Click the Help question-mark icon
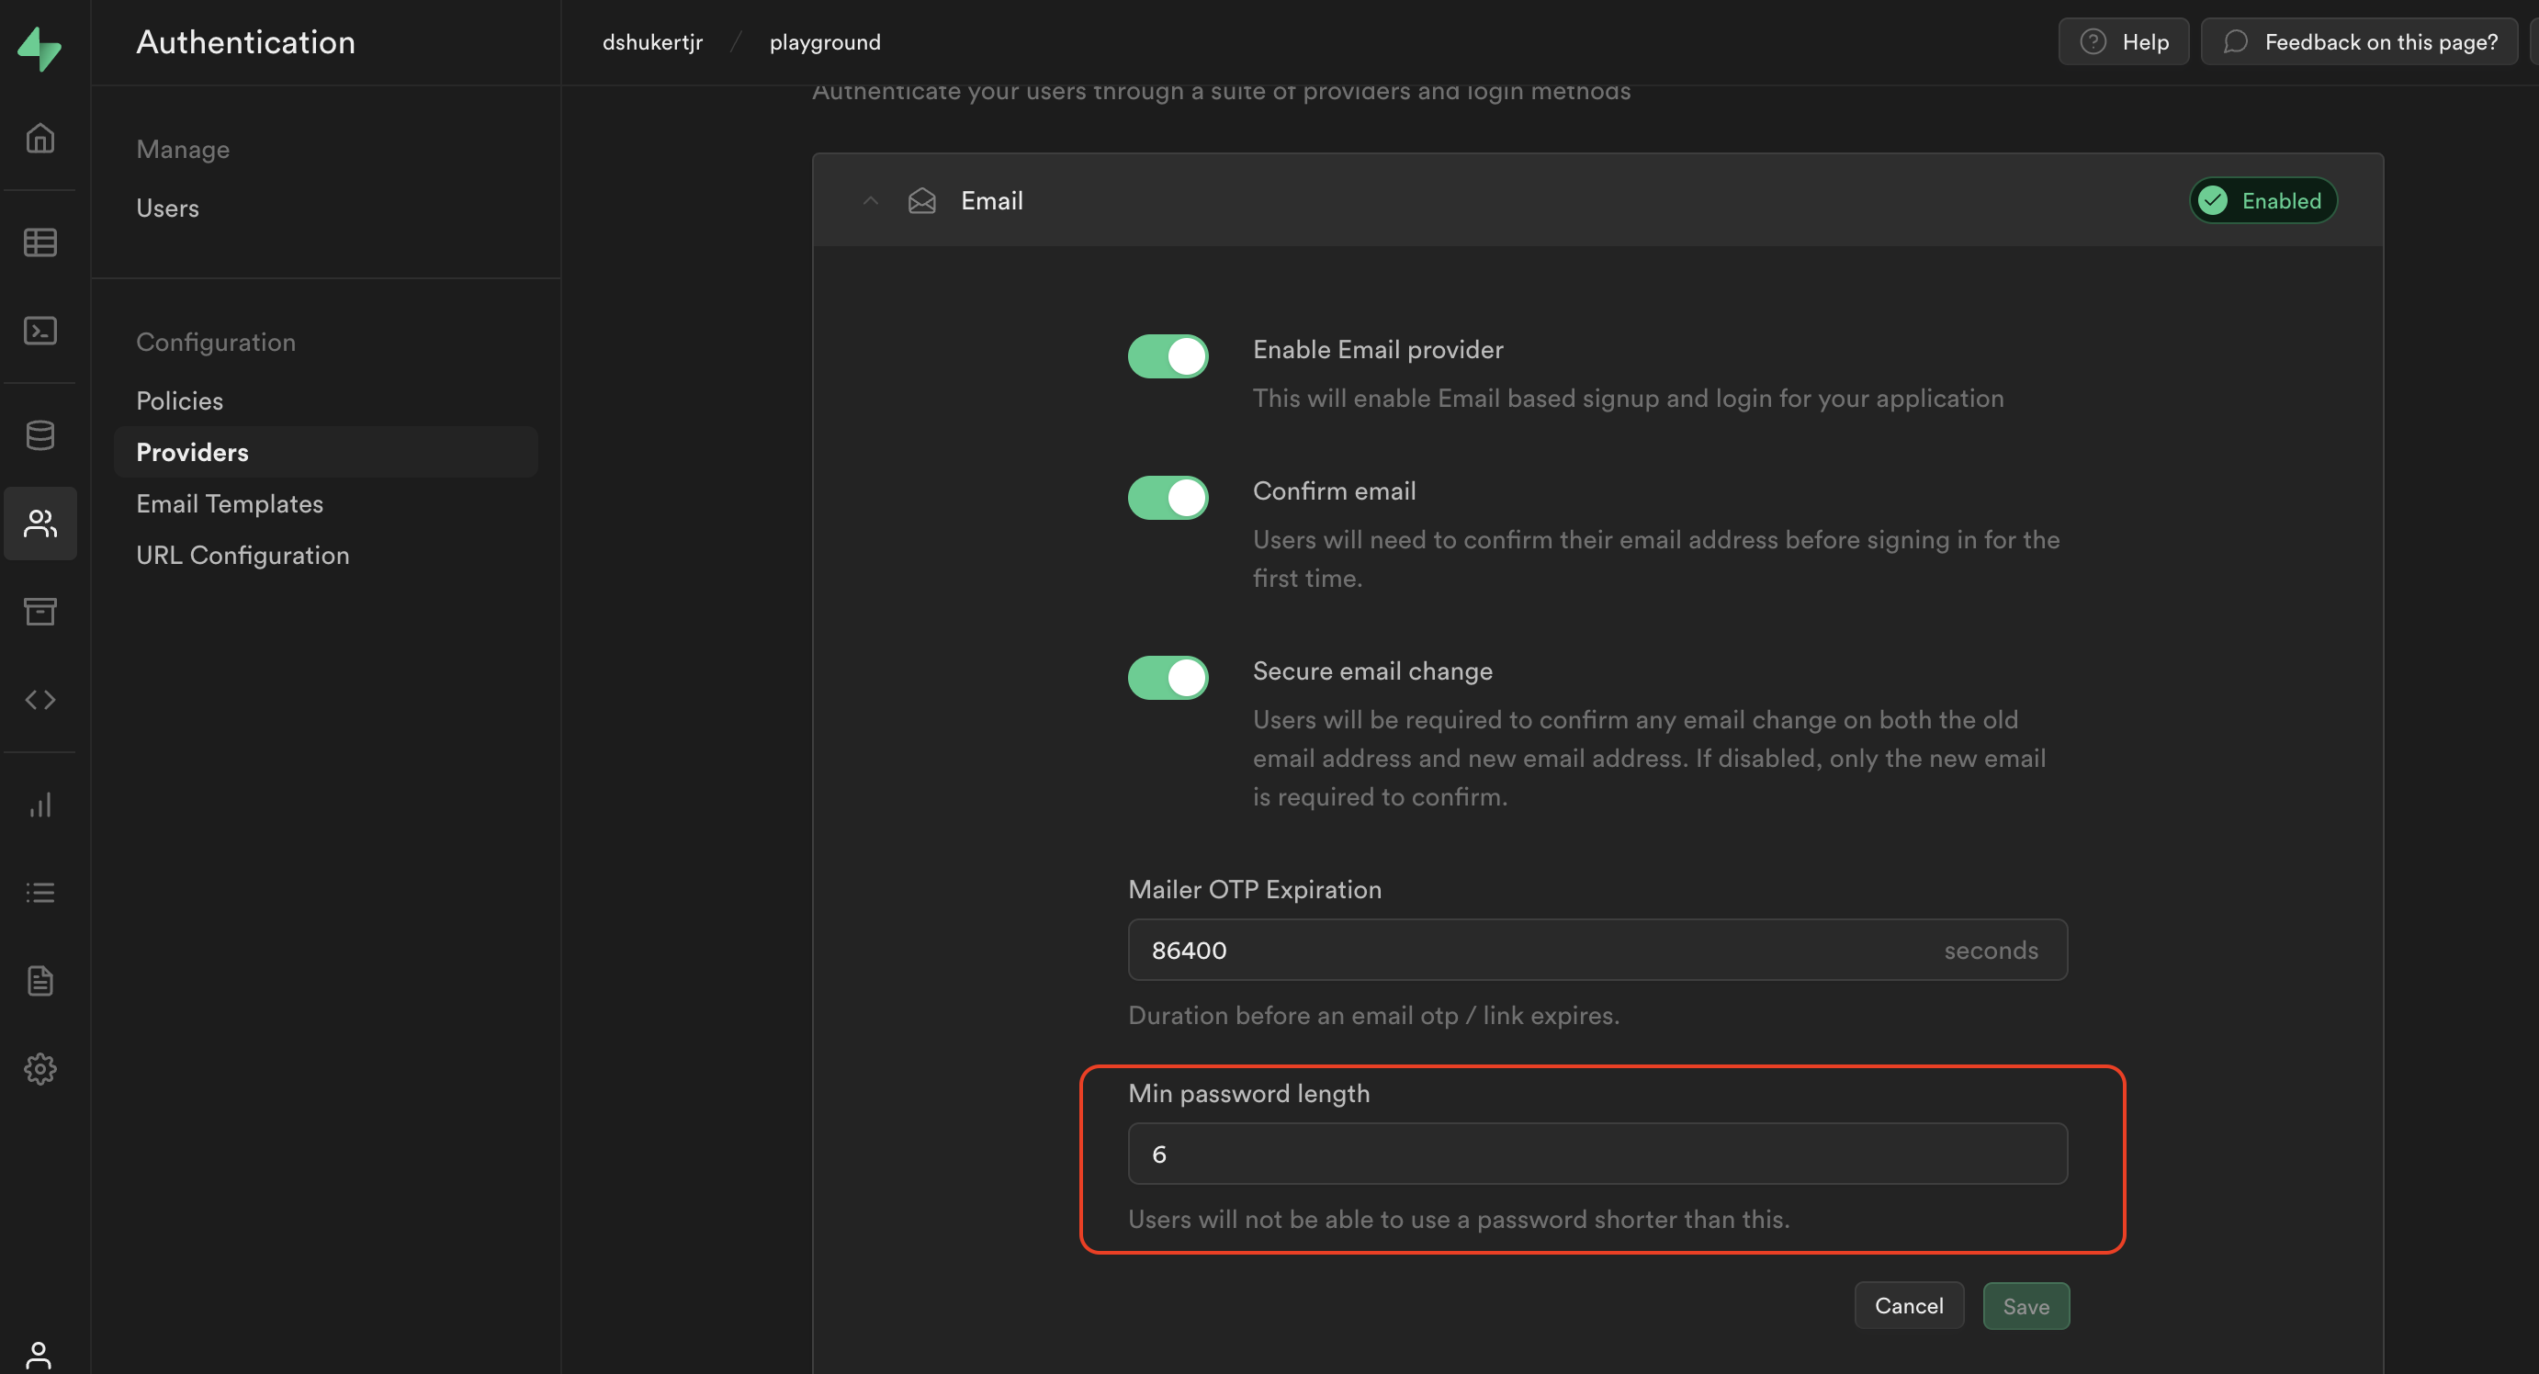This screenshot has width=2539, height=1374. [x=2093, y=41]
